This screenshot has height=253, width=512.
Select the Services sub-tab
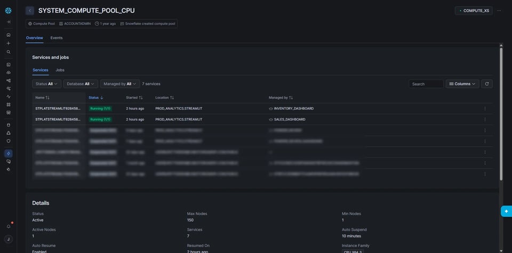(x=41, y=70)
